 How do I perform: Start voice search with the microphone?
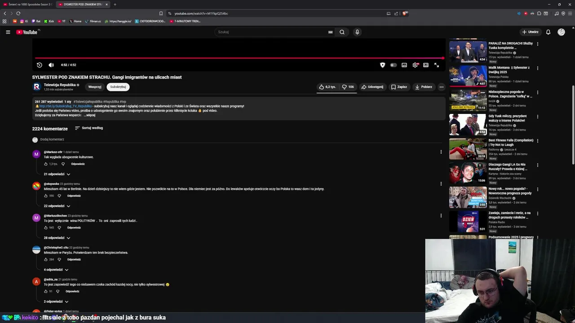[x=357, y=32]
